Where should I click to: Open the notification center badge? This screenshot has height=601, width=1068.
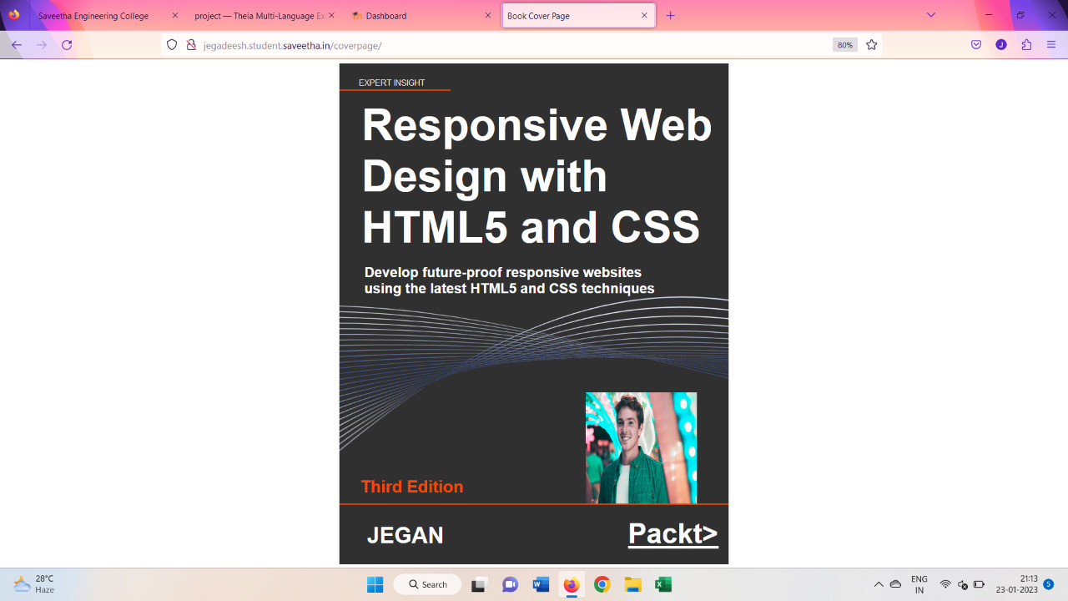(1048, 584)
